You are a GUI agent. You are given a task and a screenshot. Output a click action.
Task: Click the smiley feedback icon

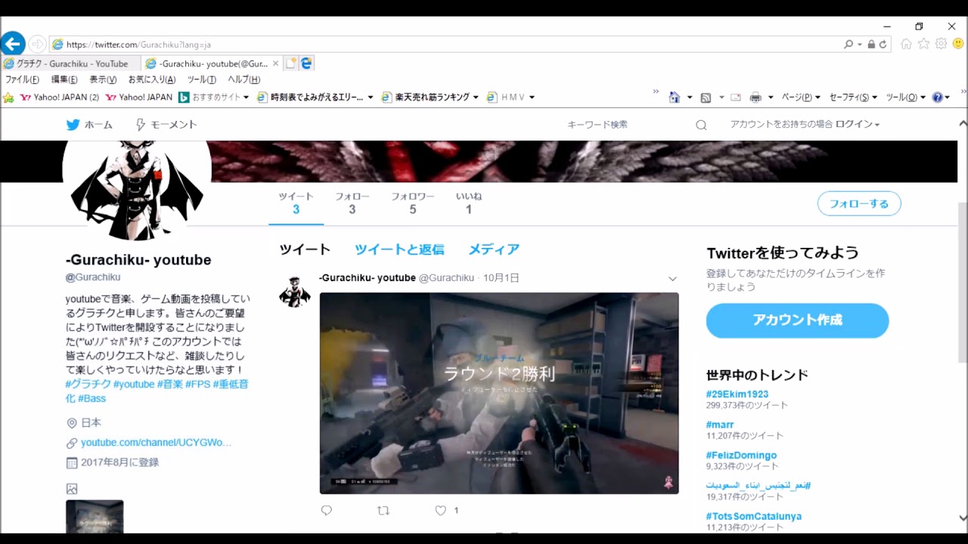click(958, 45)
